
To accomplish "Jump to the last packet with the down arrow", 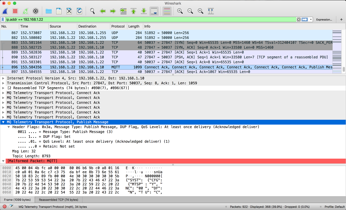I will 143,11.
